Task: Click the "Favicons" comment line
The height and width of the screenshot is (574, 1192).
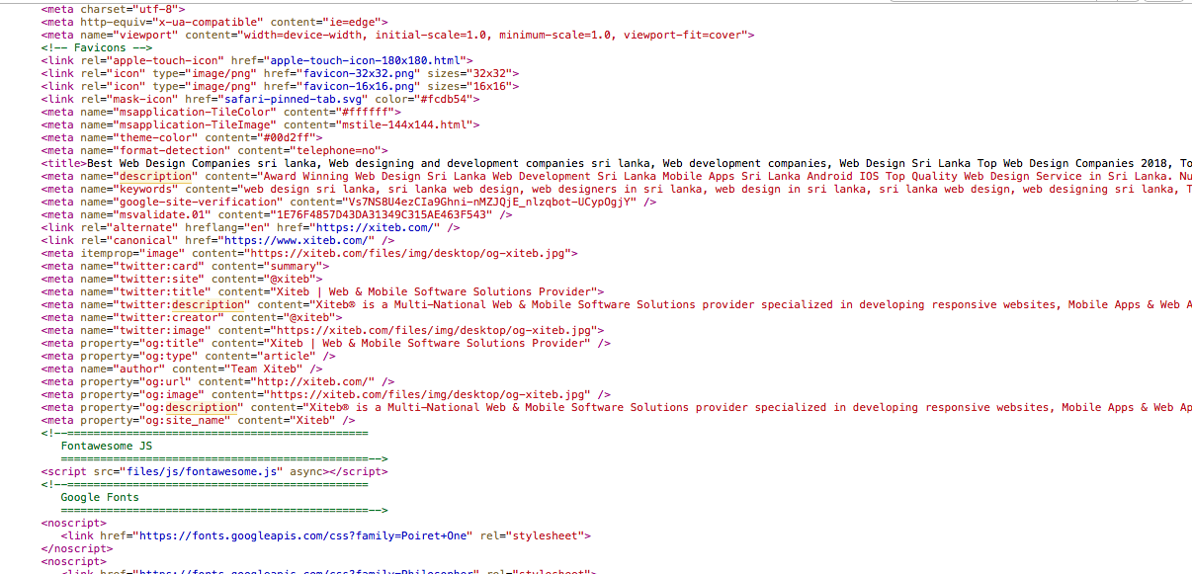Action: 97,47
